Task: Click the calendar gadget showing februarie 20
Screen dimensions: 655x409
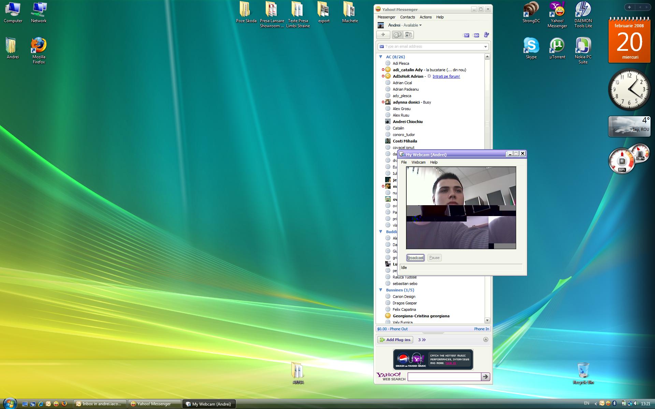Action: 629,40
